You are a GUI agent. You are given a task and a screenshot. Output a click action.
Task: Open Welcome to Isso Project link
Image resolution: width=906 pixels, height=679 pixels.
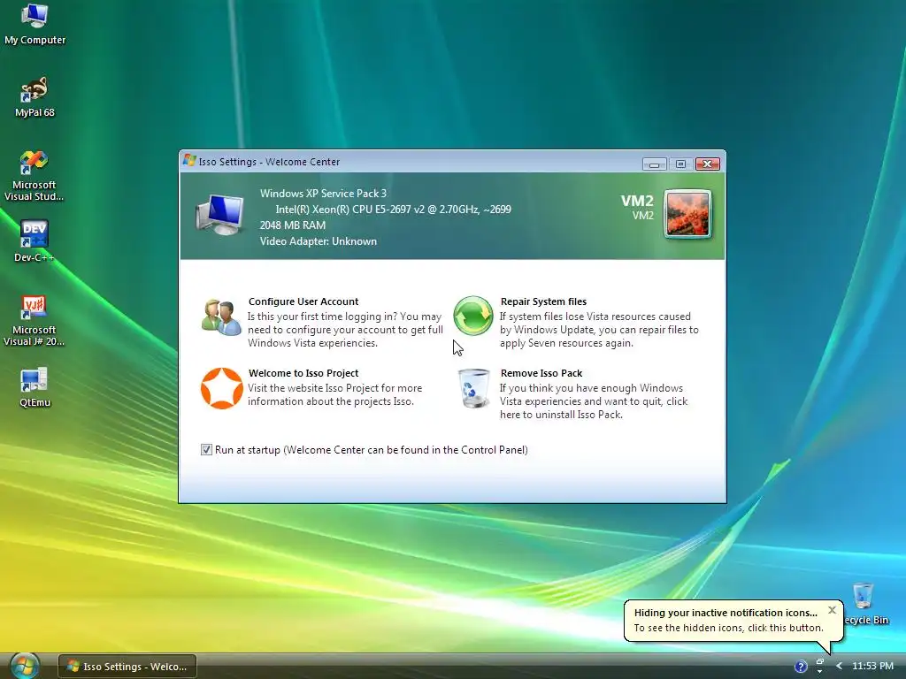(303, 373)
